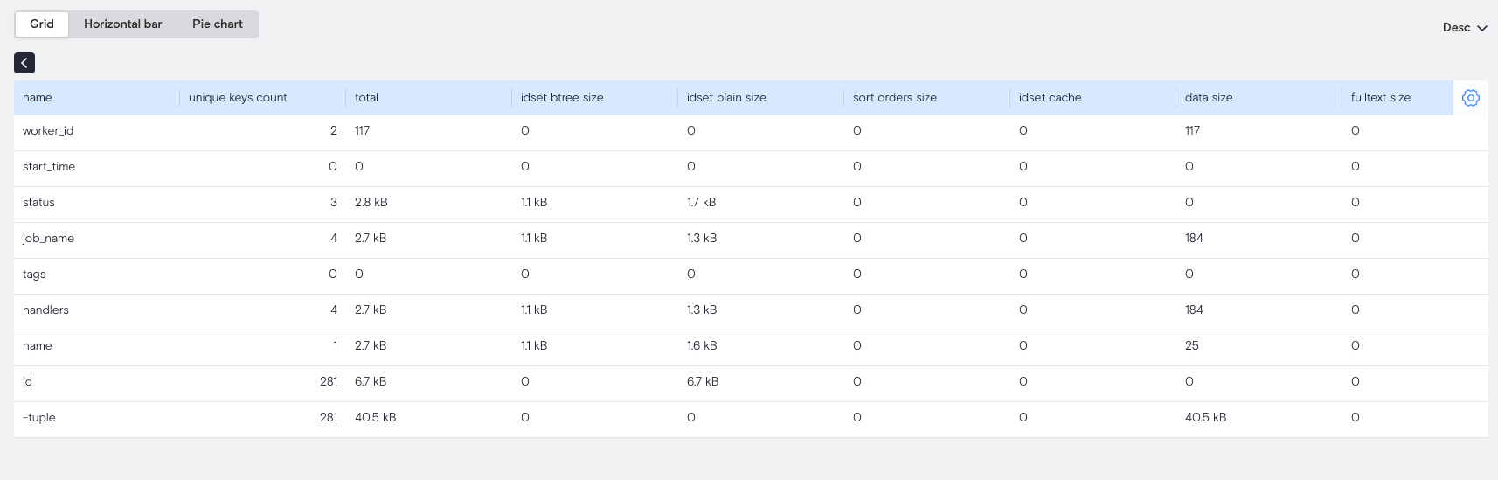Select the worker_id row

pos(48,131)
